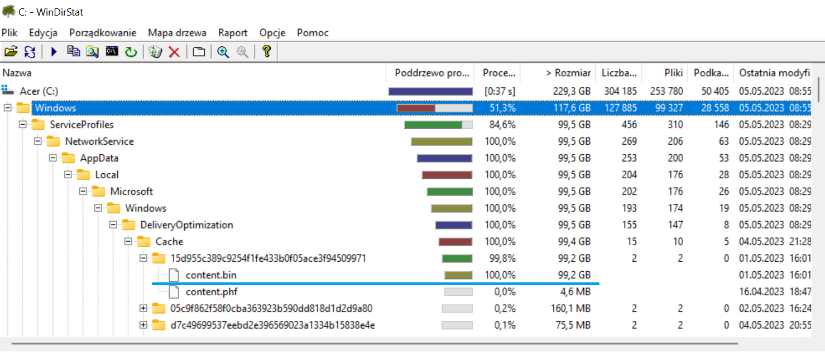Click the Explorer Here magnifier-folder icon

92,52
